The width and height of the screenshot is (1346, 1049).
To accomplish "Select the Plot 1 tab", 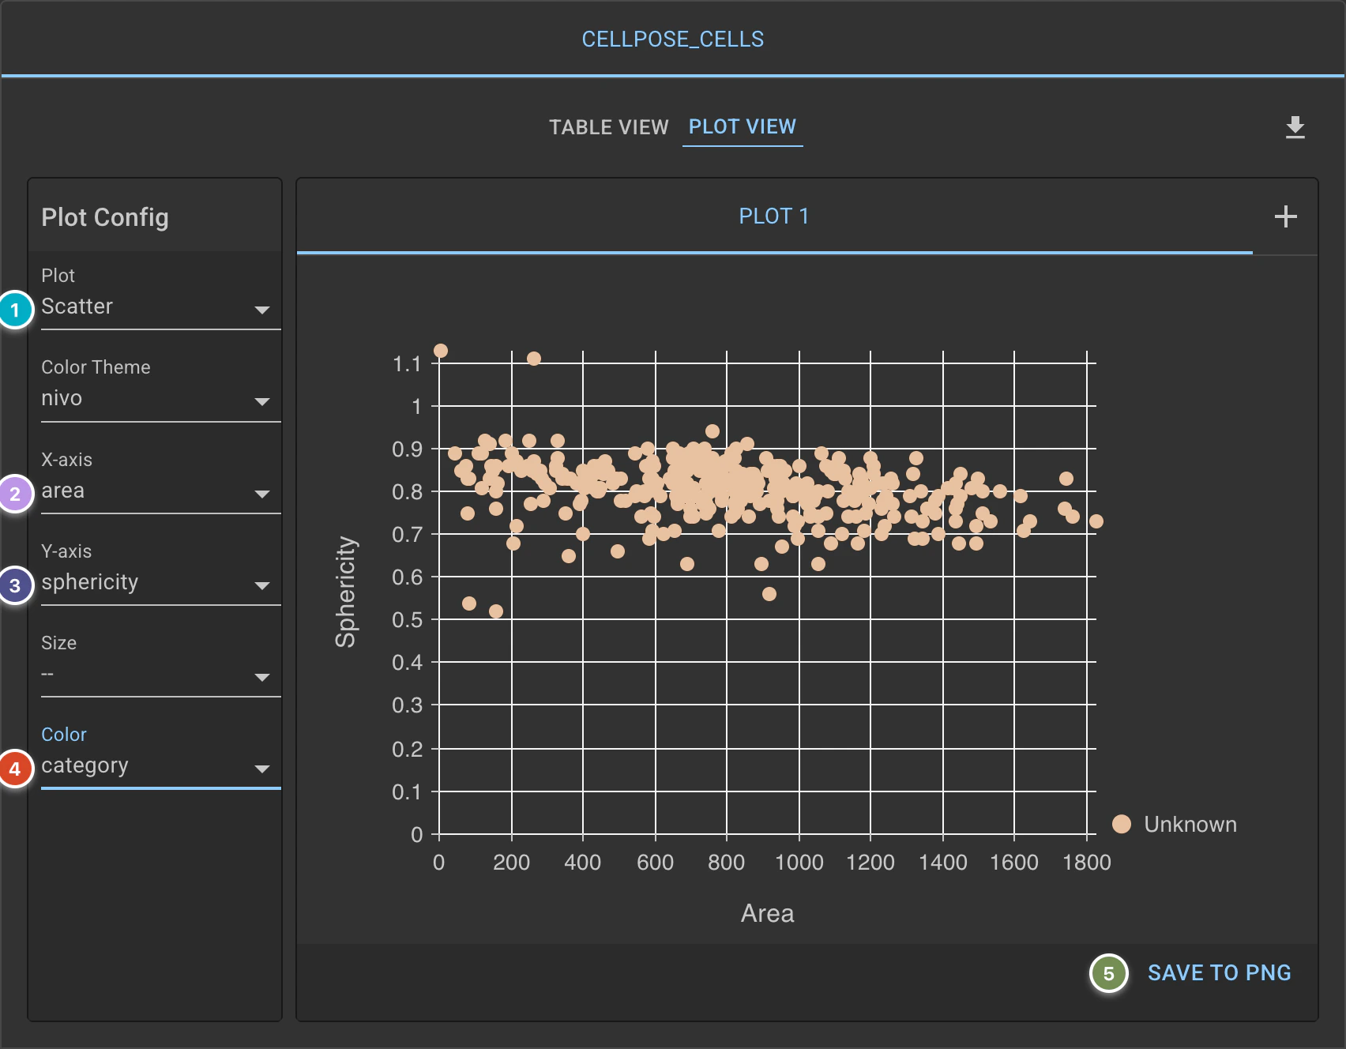I will (x=774, y=216).
